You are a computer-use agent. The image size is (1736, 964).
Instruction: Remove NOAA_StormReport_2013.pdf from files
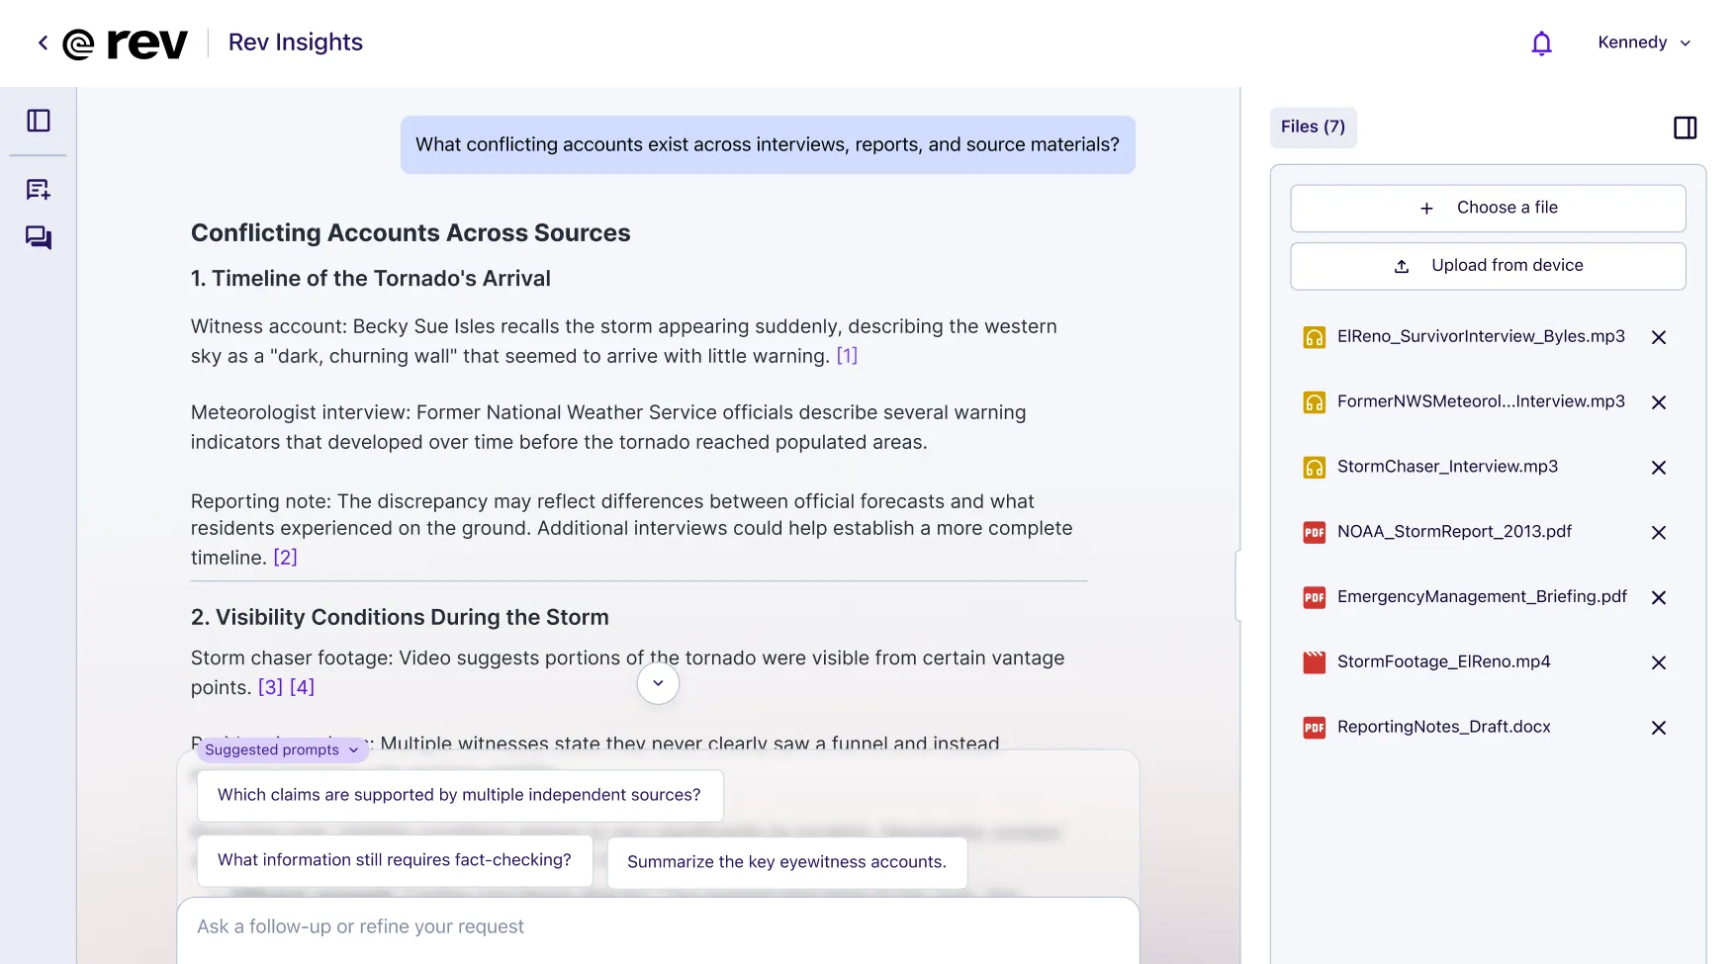[1659, 533]
